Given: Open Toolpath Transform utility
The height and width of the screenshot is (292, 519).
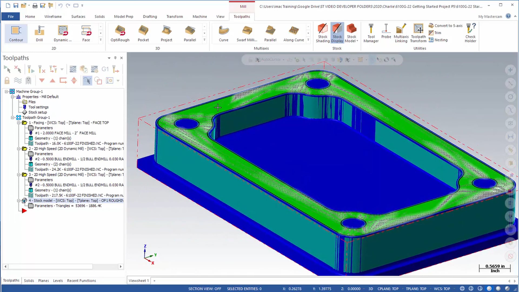Looking at the screenshot, I should click(x=418, y=33).
